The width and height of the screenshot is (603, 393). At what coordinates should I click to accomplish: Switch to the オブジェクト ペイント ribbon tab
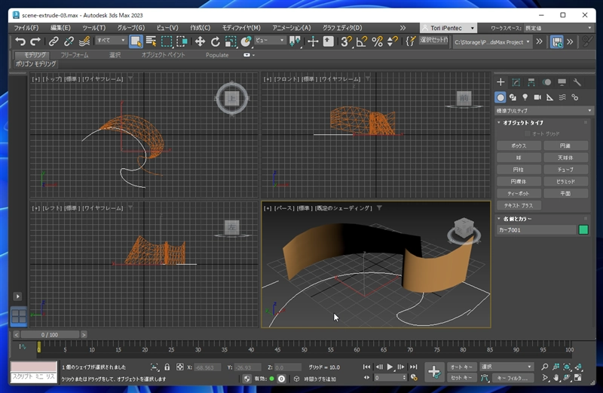(163, 55)
